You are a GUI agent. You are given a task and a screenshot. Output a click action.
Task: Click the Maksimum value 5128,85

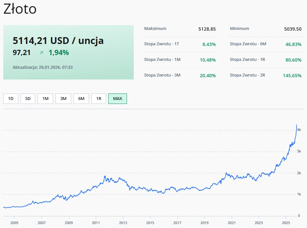pos(207,29)
